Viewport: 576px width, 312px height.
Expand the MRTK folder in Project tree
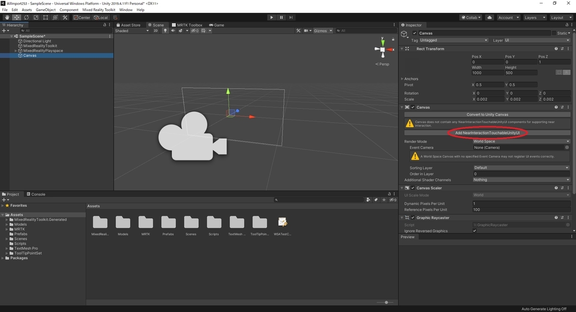click(x=7, y=229)
